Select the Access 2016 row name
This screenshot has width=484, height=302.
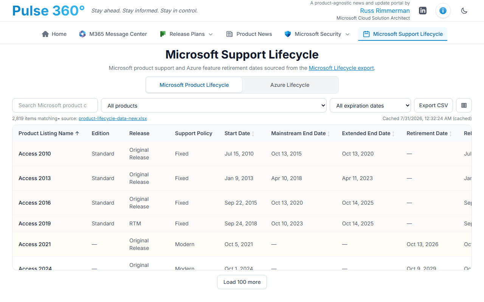point(34,203)
